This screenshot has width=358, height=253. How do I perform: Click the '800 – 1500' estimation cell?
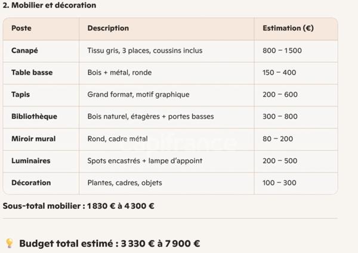(x=282, y=51)
